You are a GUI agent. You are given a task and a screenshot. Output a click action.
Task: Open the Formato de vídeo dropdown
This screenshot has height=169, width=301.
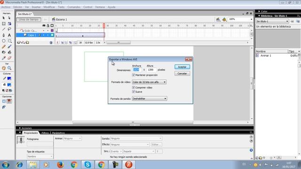pyautogui.click(x=149, y=82)
